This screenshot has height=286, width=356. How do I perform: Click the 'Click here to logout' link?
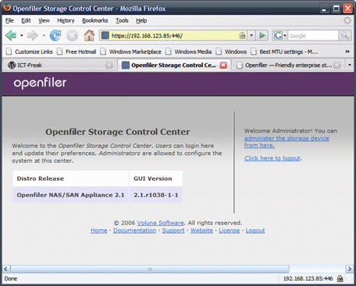(x=272, y=158)
